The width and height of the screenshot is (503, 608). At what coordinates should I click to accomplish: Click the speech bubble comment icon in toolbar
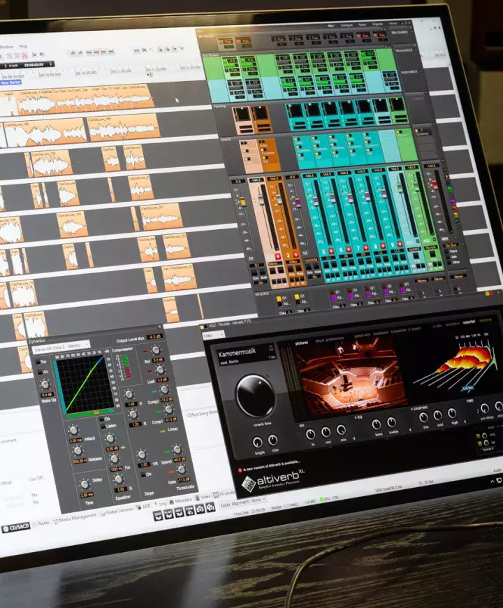coord(136,50)
